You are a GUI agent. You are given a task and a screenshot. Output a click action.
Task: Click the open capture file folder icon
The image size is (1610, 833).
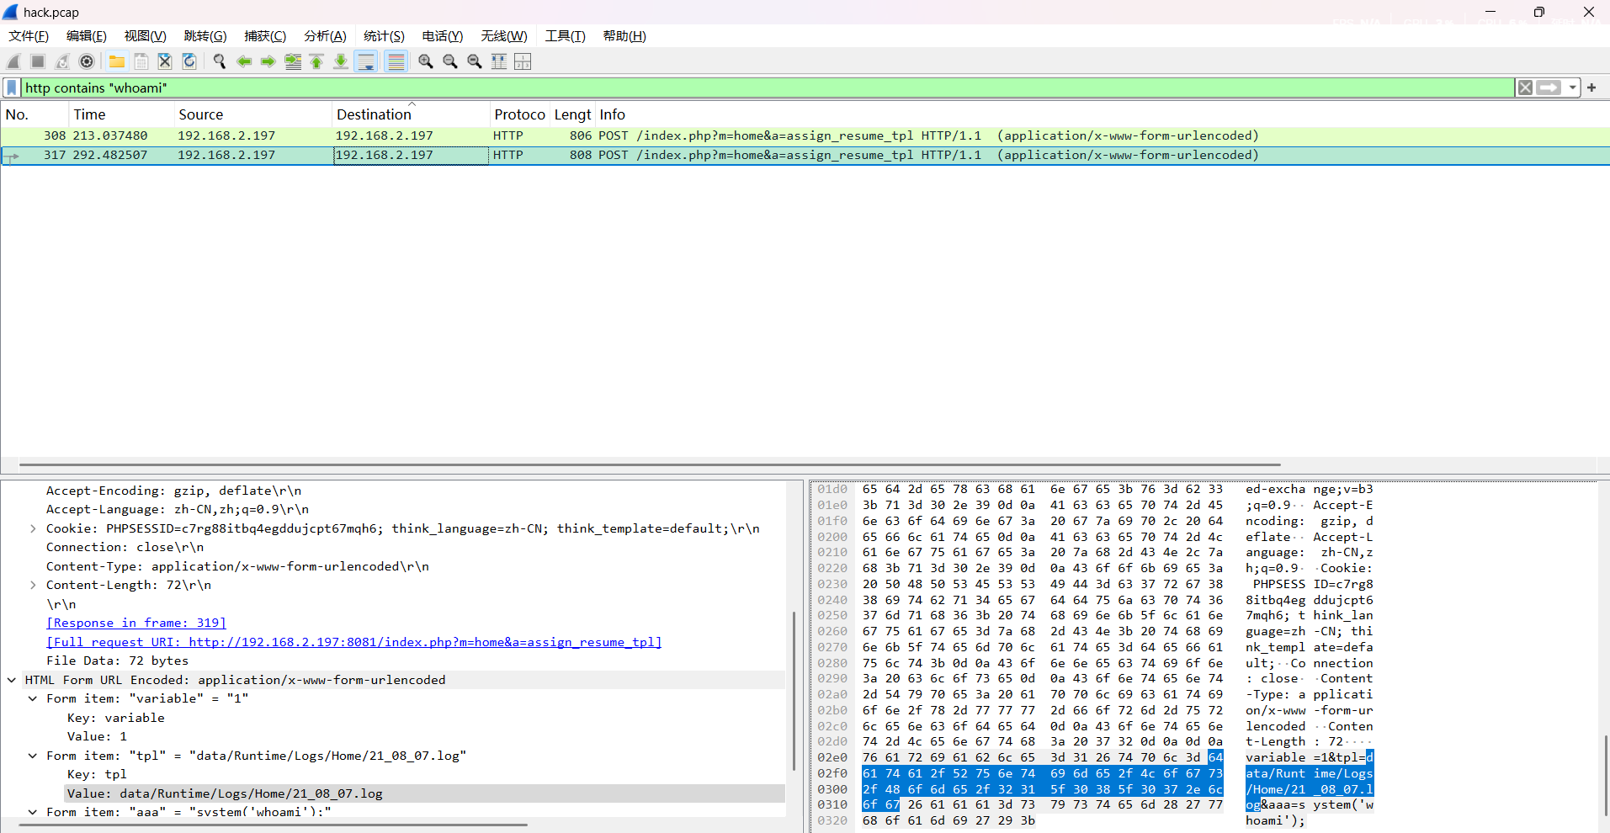117,61
